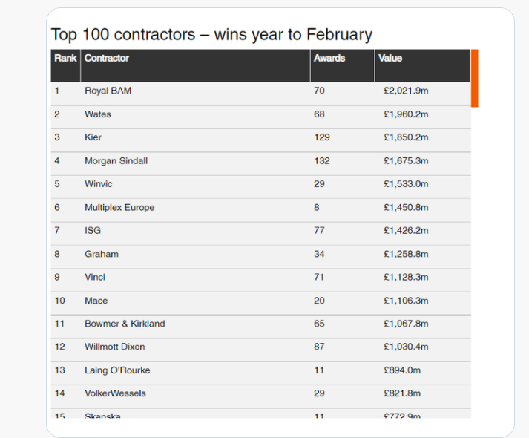Select the Multiplex Europe row
The image size is (529, 438).
[x=119, y=208]
